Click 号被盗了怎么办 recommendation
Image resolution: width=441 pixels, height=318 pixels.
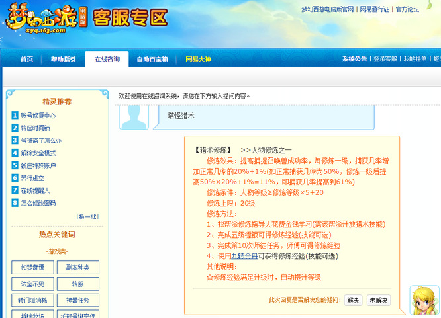tap(41, 140)
